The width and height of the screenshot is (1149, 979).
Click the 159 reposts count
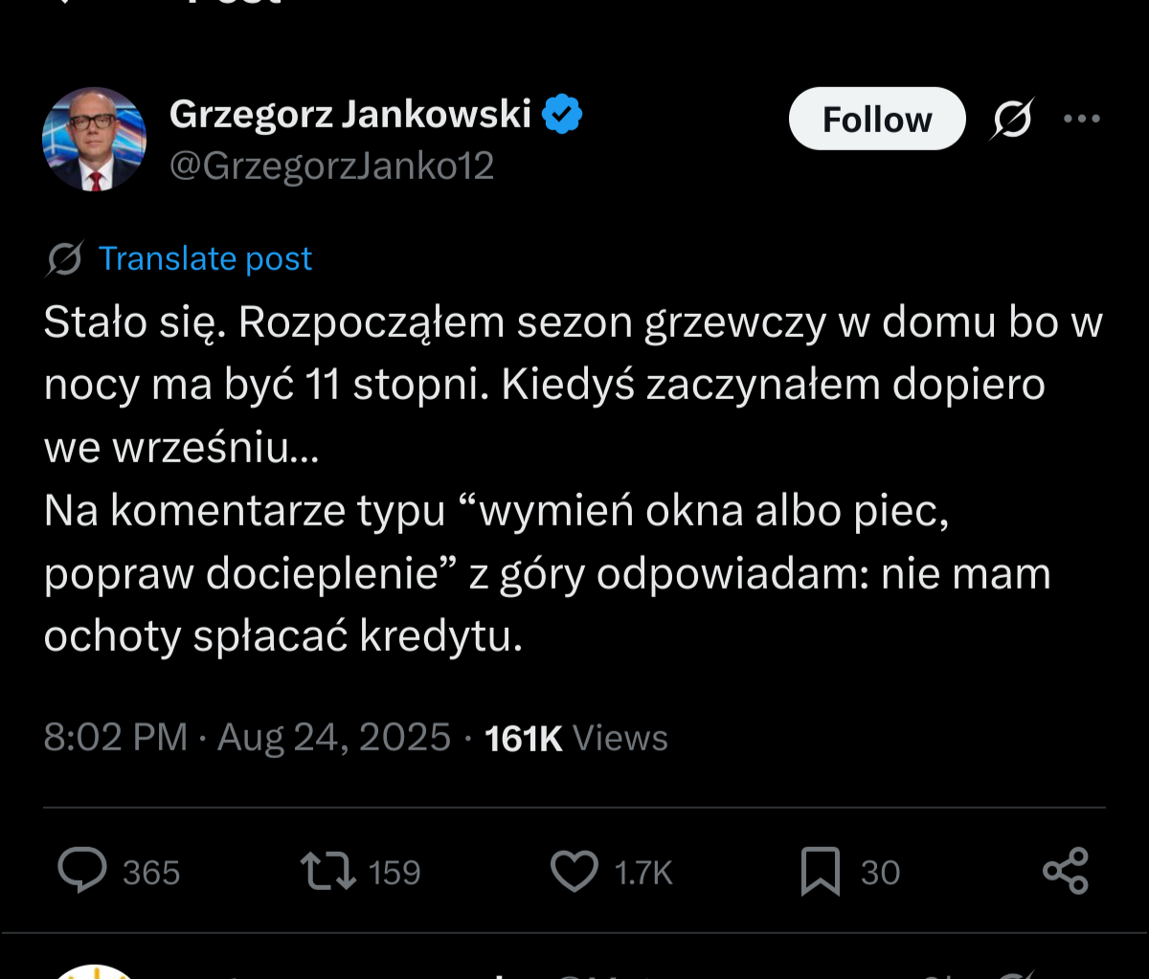(394, 873)
